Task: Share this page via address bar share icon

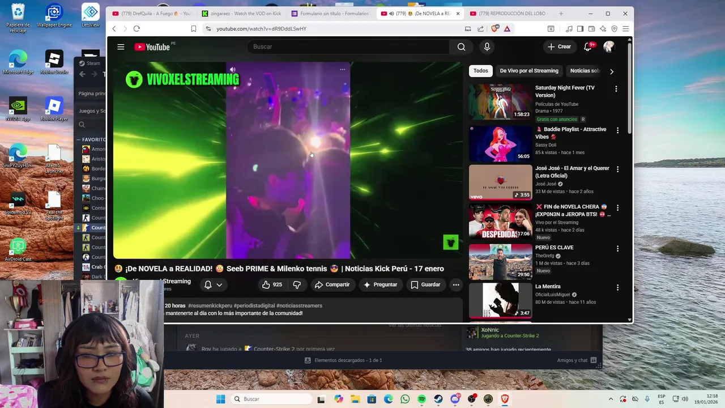Action: (480, 28)
